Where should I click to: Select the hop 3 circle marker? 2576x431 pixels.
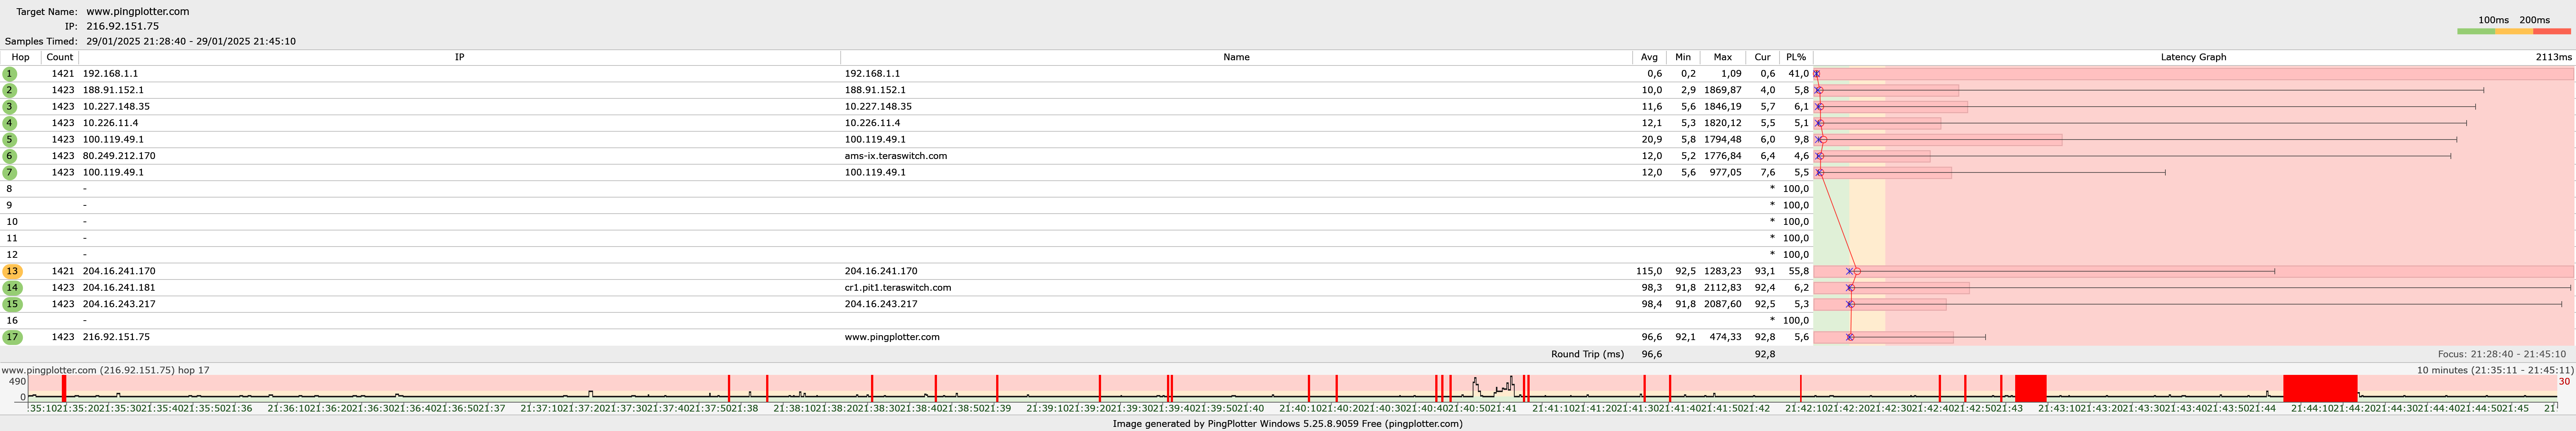tap(10, 107)
